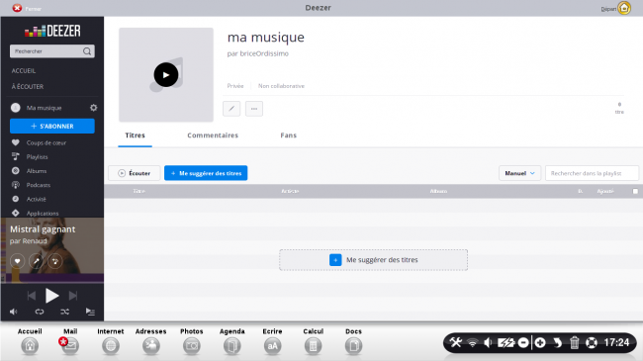Image resolution: width=643 pixels, height=361 pixels.
Task: Open Ecrire in bottom dock
Action: pos(272,346)
